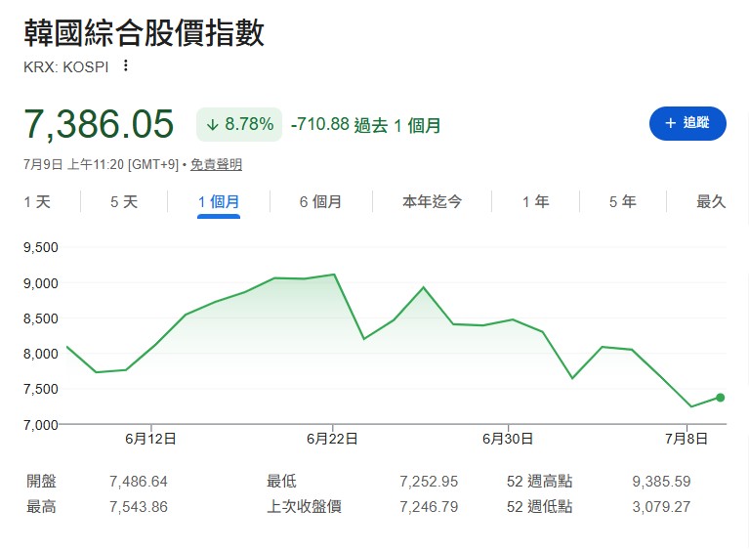Viewport: 749px width, 551px height.
Task: Click the 8,000 y-axis label
Action: [41, 354]
